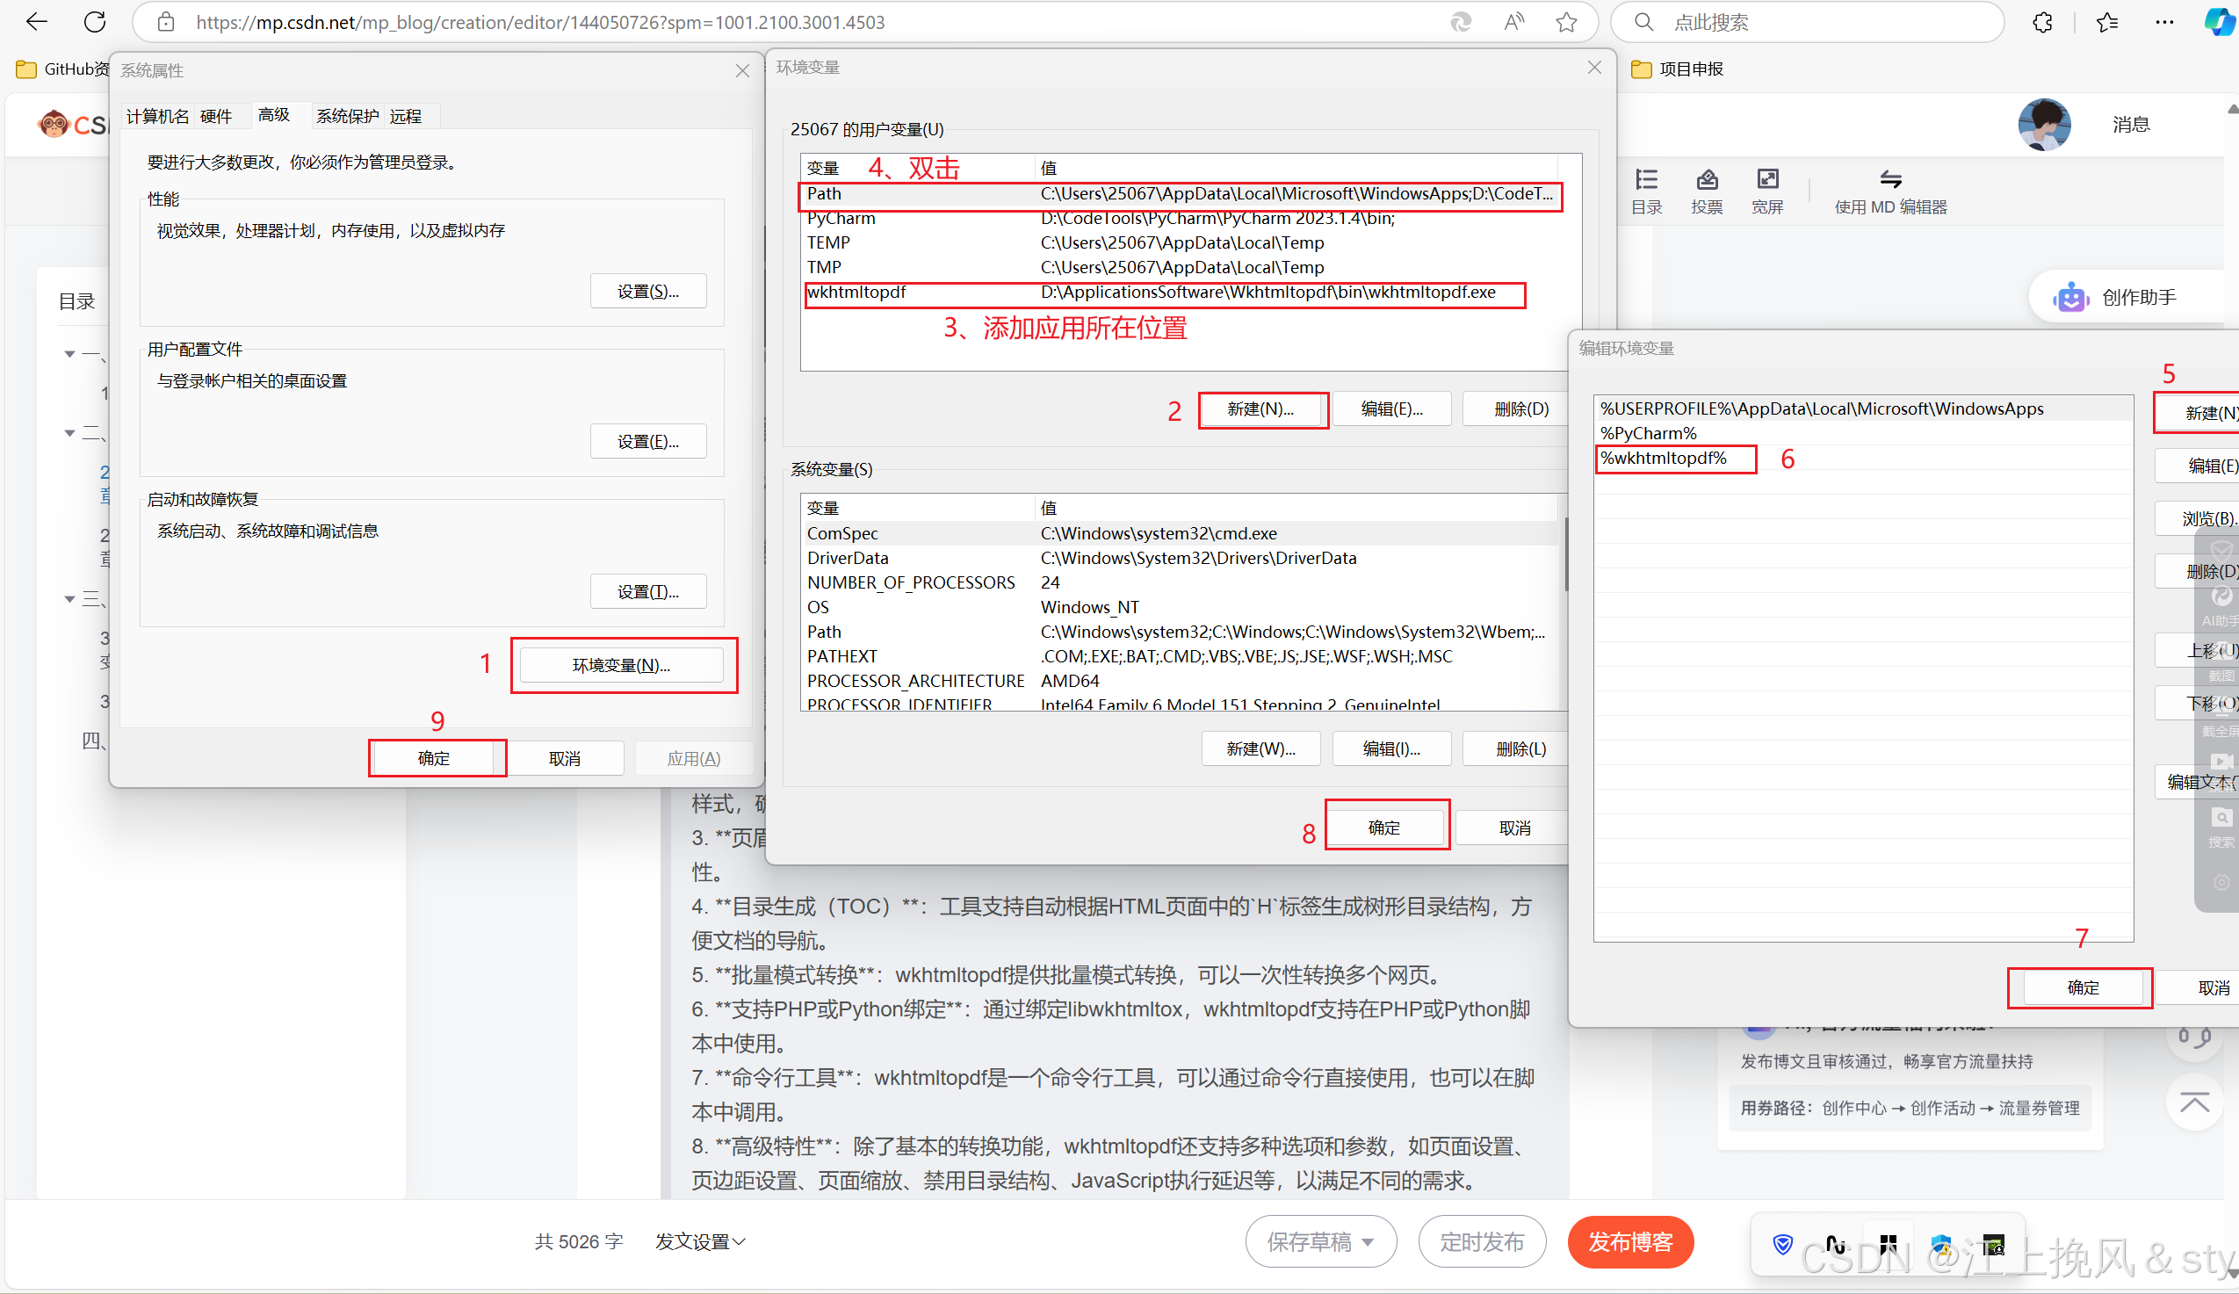The image size is (2239, 1294).
Task: Switch to the MD editor icon
Action: [1889, 192]
